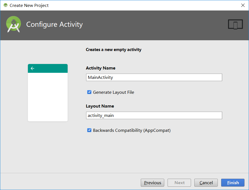This screenshot has height=190, width=249.
Task: Disable Backwards Compatibility (AppCompat)
Action: point(89,130)
